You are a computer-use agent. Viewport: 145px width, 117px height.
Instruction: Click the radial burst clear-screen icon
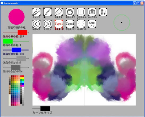click(x=81, y=24)
